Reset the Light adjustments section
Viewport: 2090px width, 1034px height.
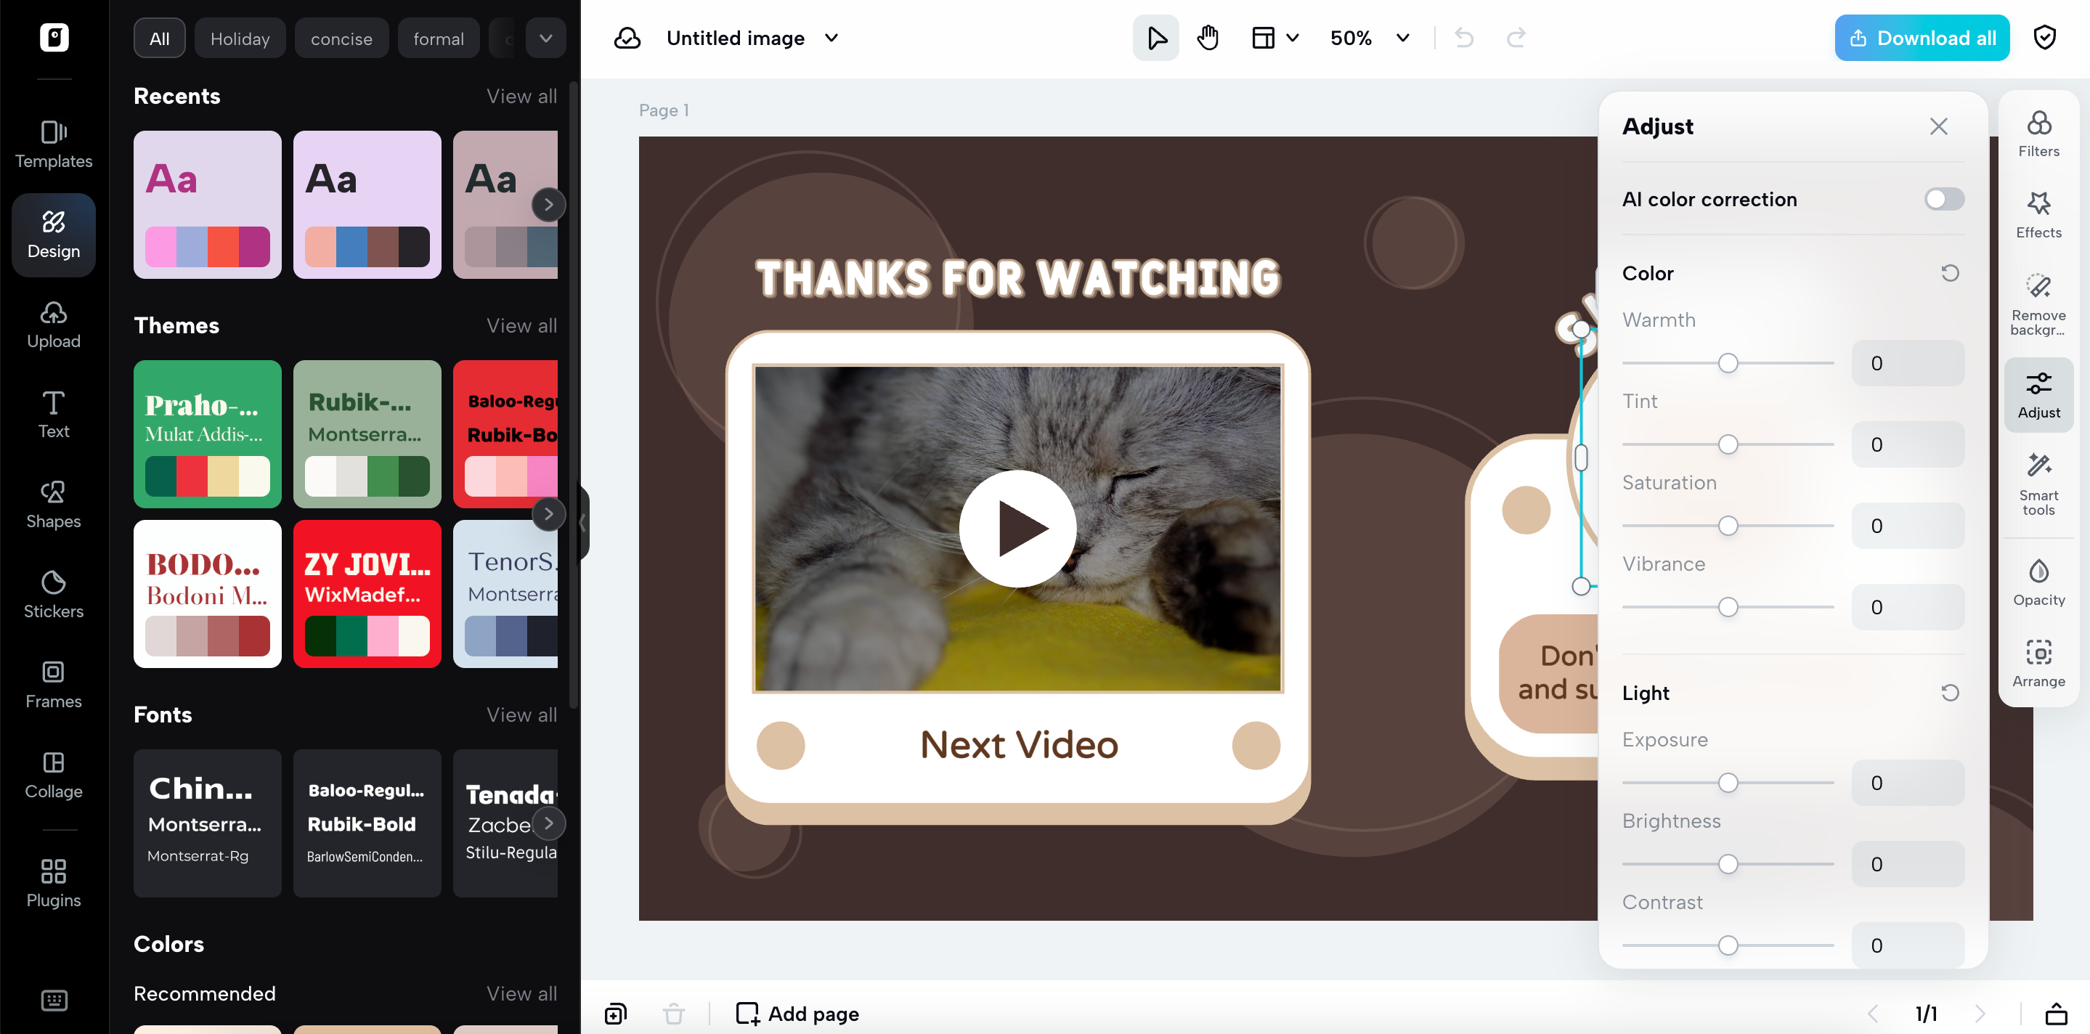(x=1949, y=693)
